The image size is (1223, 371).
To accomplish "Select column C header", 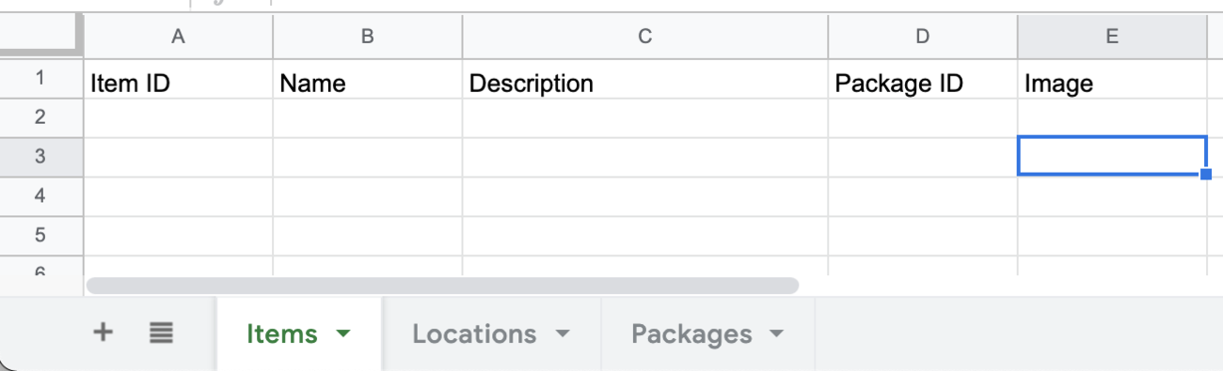I will pyautogui.click(x=645, y=36).
